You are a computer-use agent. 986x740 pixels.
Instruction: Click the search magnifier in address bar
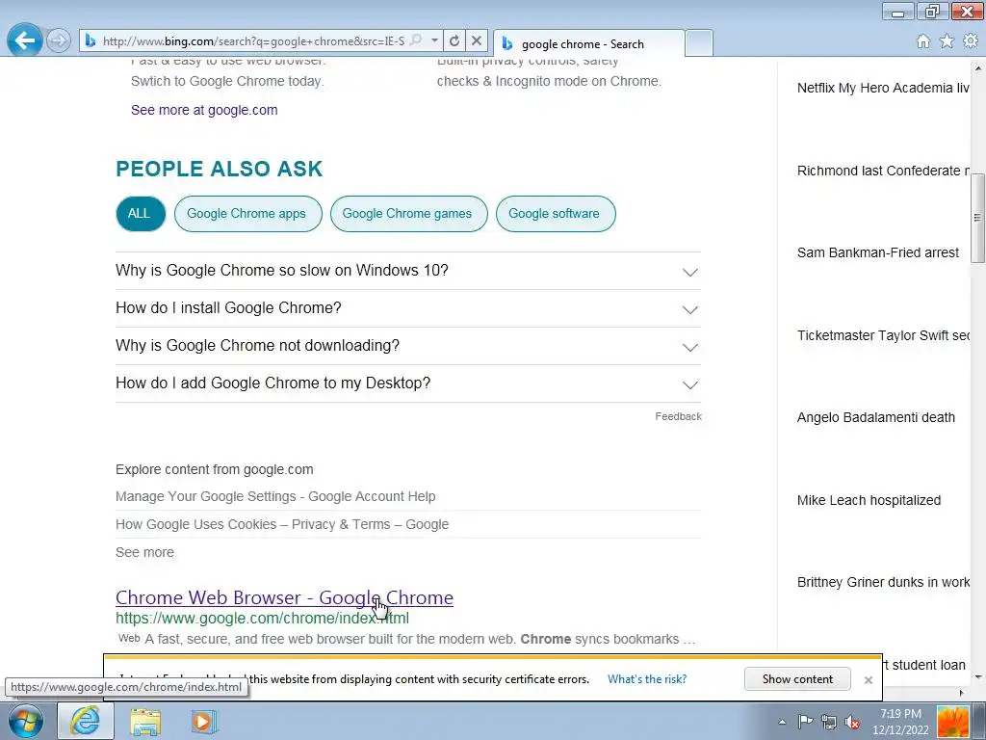tap(416, 40)
